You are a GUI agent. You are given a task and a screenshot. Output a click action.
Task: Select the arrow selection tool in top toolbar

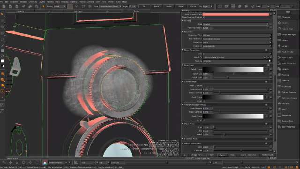[44, 6]
